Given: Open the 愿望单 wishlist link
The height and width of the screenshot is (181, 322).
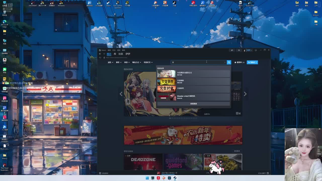Looking at the screenshot, I should [239, 62].
